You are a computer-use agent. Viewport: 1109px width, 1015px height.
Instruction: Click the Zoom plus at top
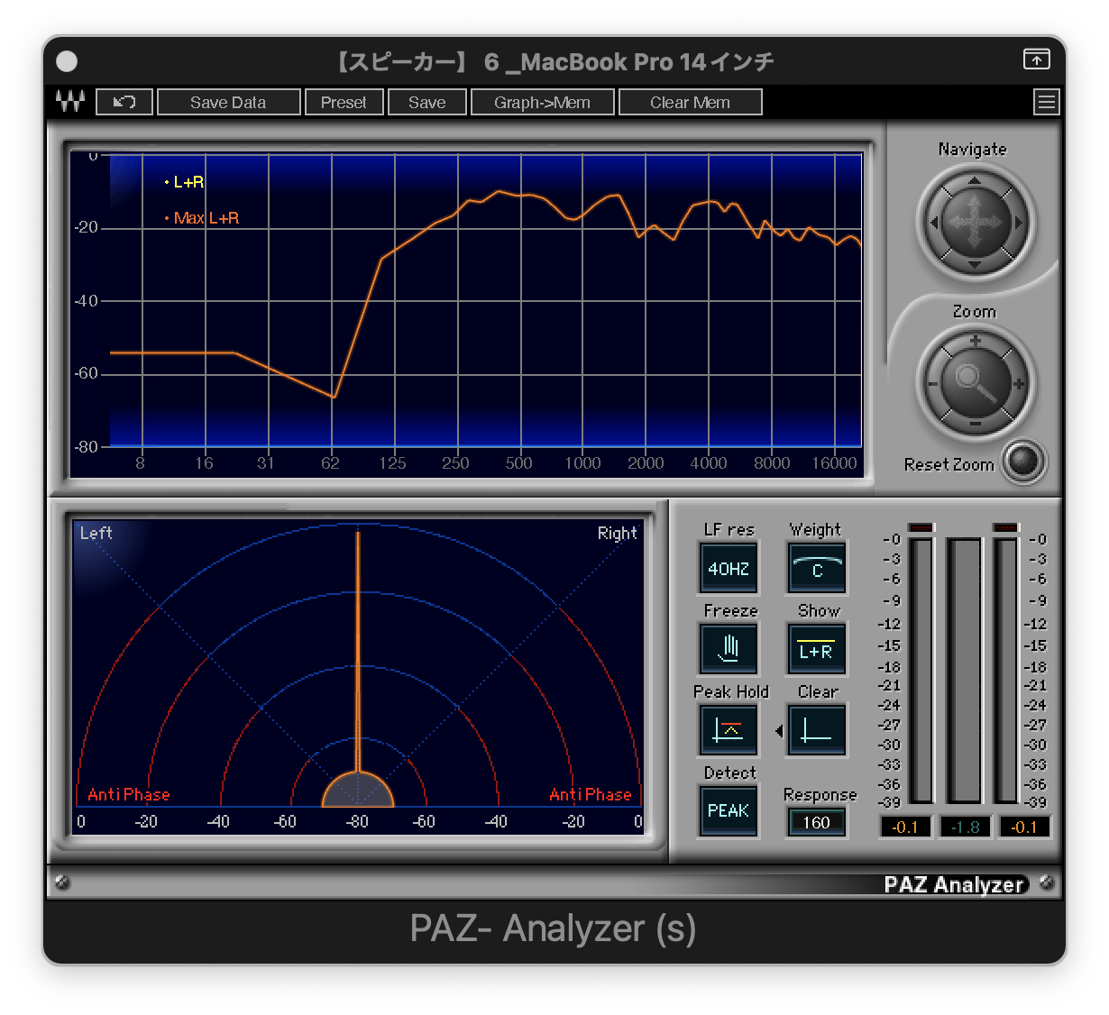[975, 341]
